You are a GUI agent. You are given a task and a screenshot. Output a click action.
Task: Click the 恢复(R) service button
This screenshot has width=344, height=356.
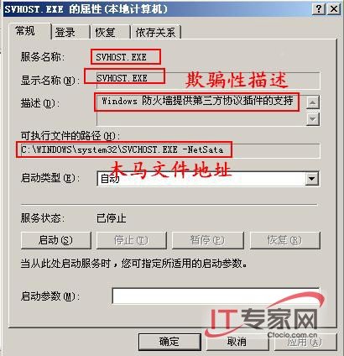[x=284, y=240]
